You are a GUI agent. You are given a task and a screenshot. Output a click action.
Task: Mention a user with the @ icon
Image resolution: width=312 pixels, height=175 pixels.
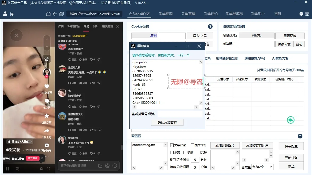(x=108, y=165)
